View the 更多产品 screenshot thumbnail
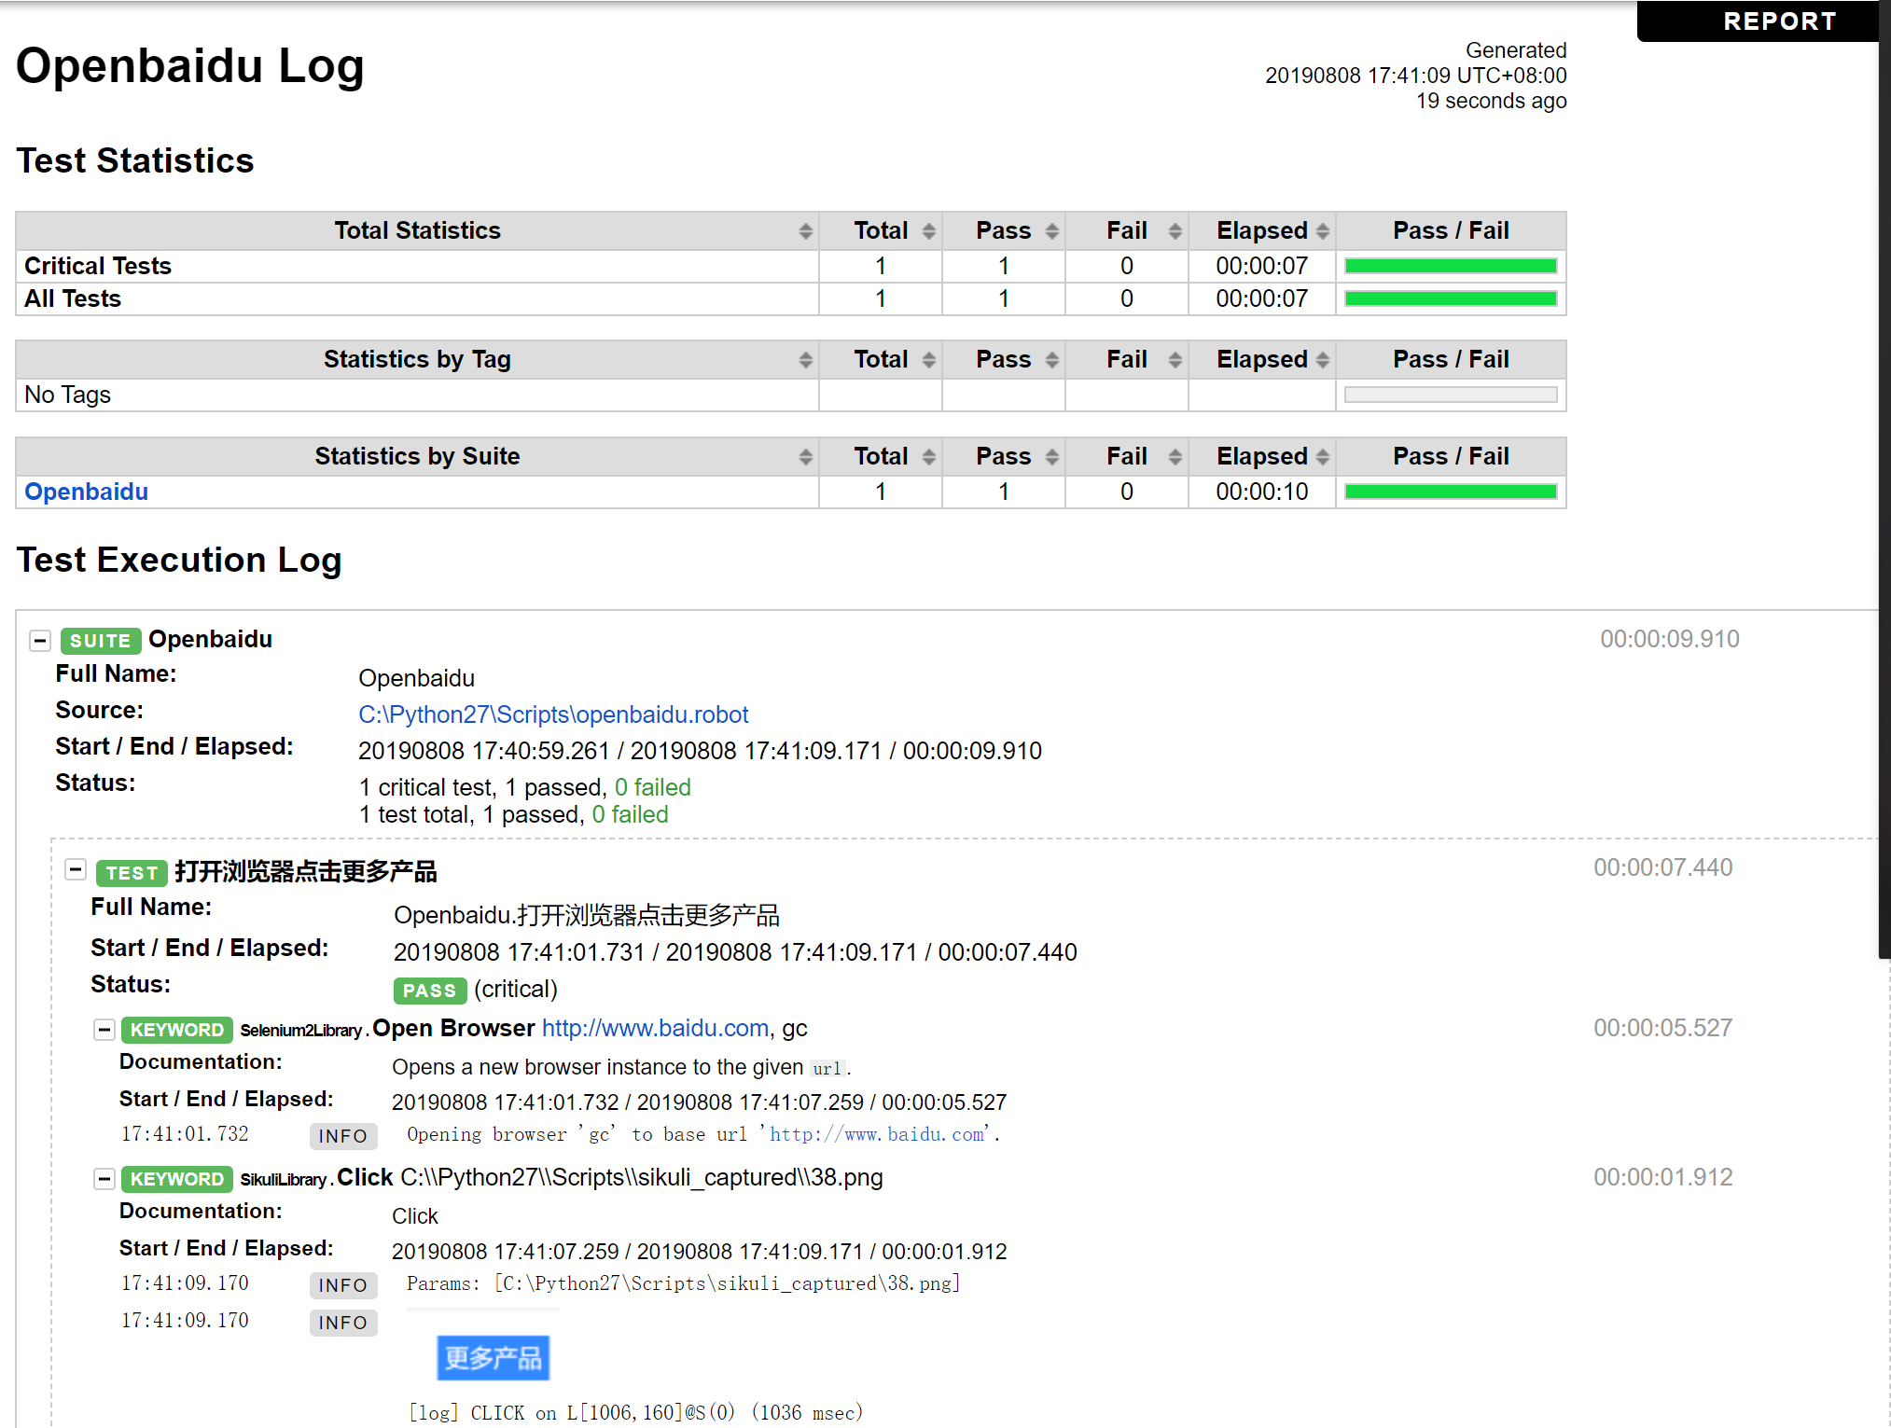Screen dimensions: 1891x1428 tap(494, 1358)
